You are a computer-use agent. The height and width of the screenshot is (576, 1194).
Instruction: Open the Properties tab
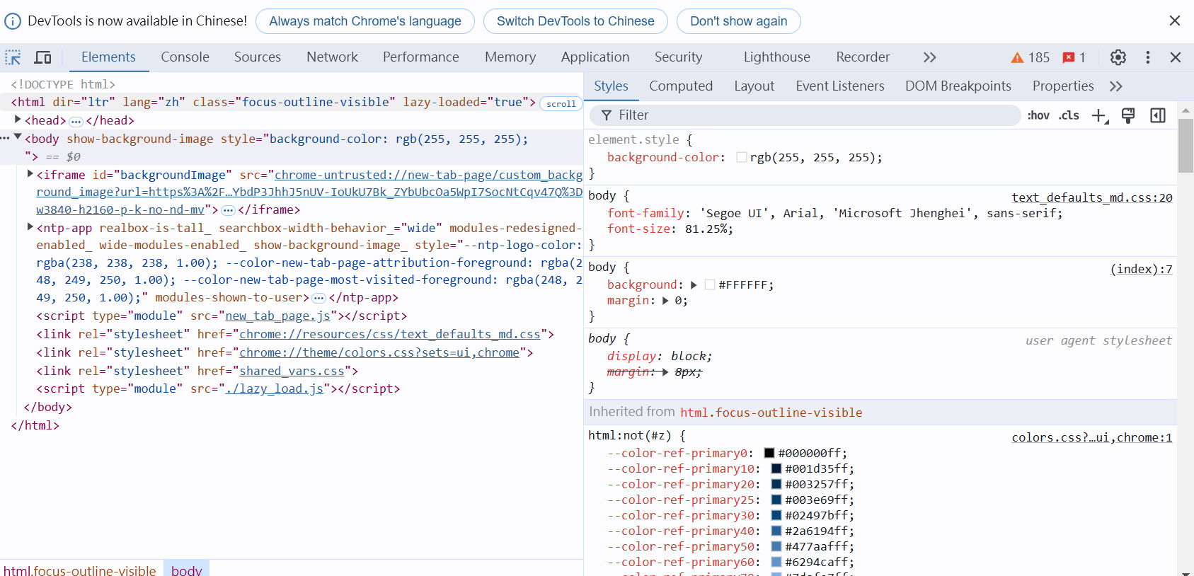pyautogui.click(x=1063, y=86)
